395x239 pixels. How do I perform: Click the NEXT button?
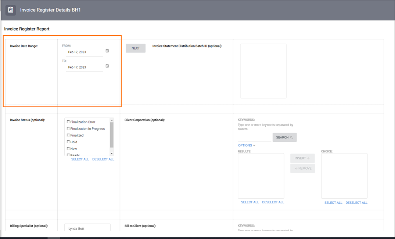(136, 48)
